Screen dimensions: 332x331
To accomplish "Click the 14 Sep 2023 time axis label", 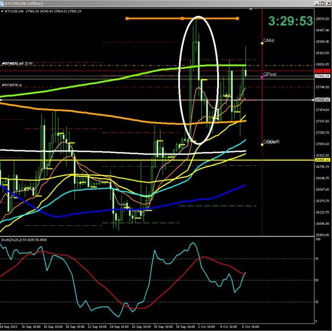I will point(8,327).
